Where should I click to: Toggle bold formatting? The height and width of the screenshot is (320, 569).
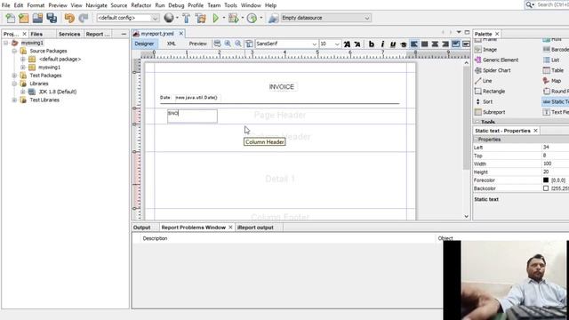372,44
